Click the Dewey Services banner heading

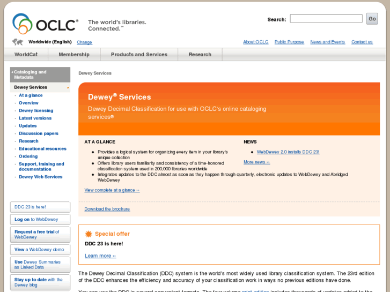(120, 97)
